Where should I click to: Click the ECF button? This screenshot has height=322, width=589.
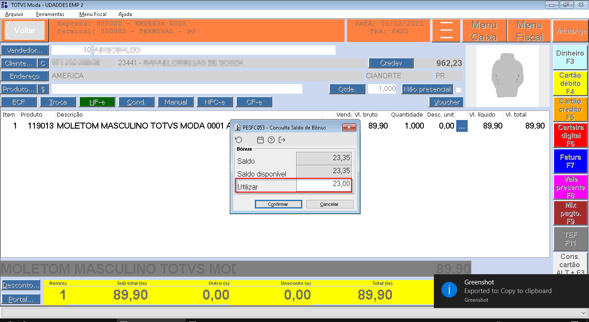pos(19,102)
